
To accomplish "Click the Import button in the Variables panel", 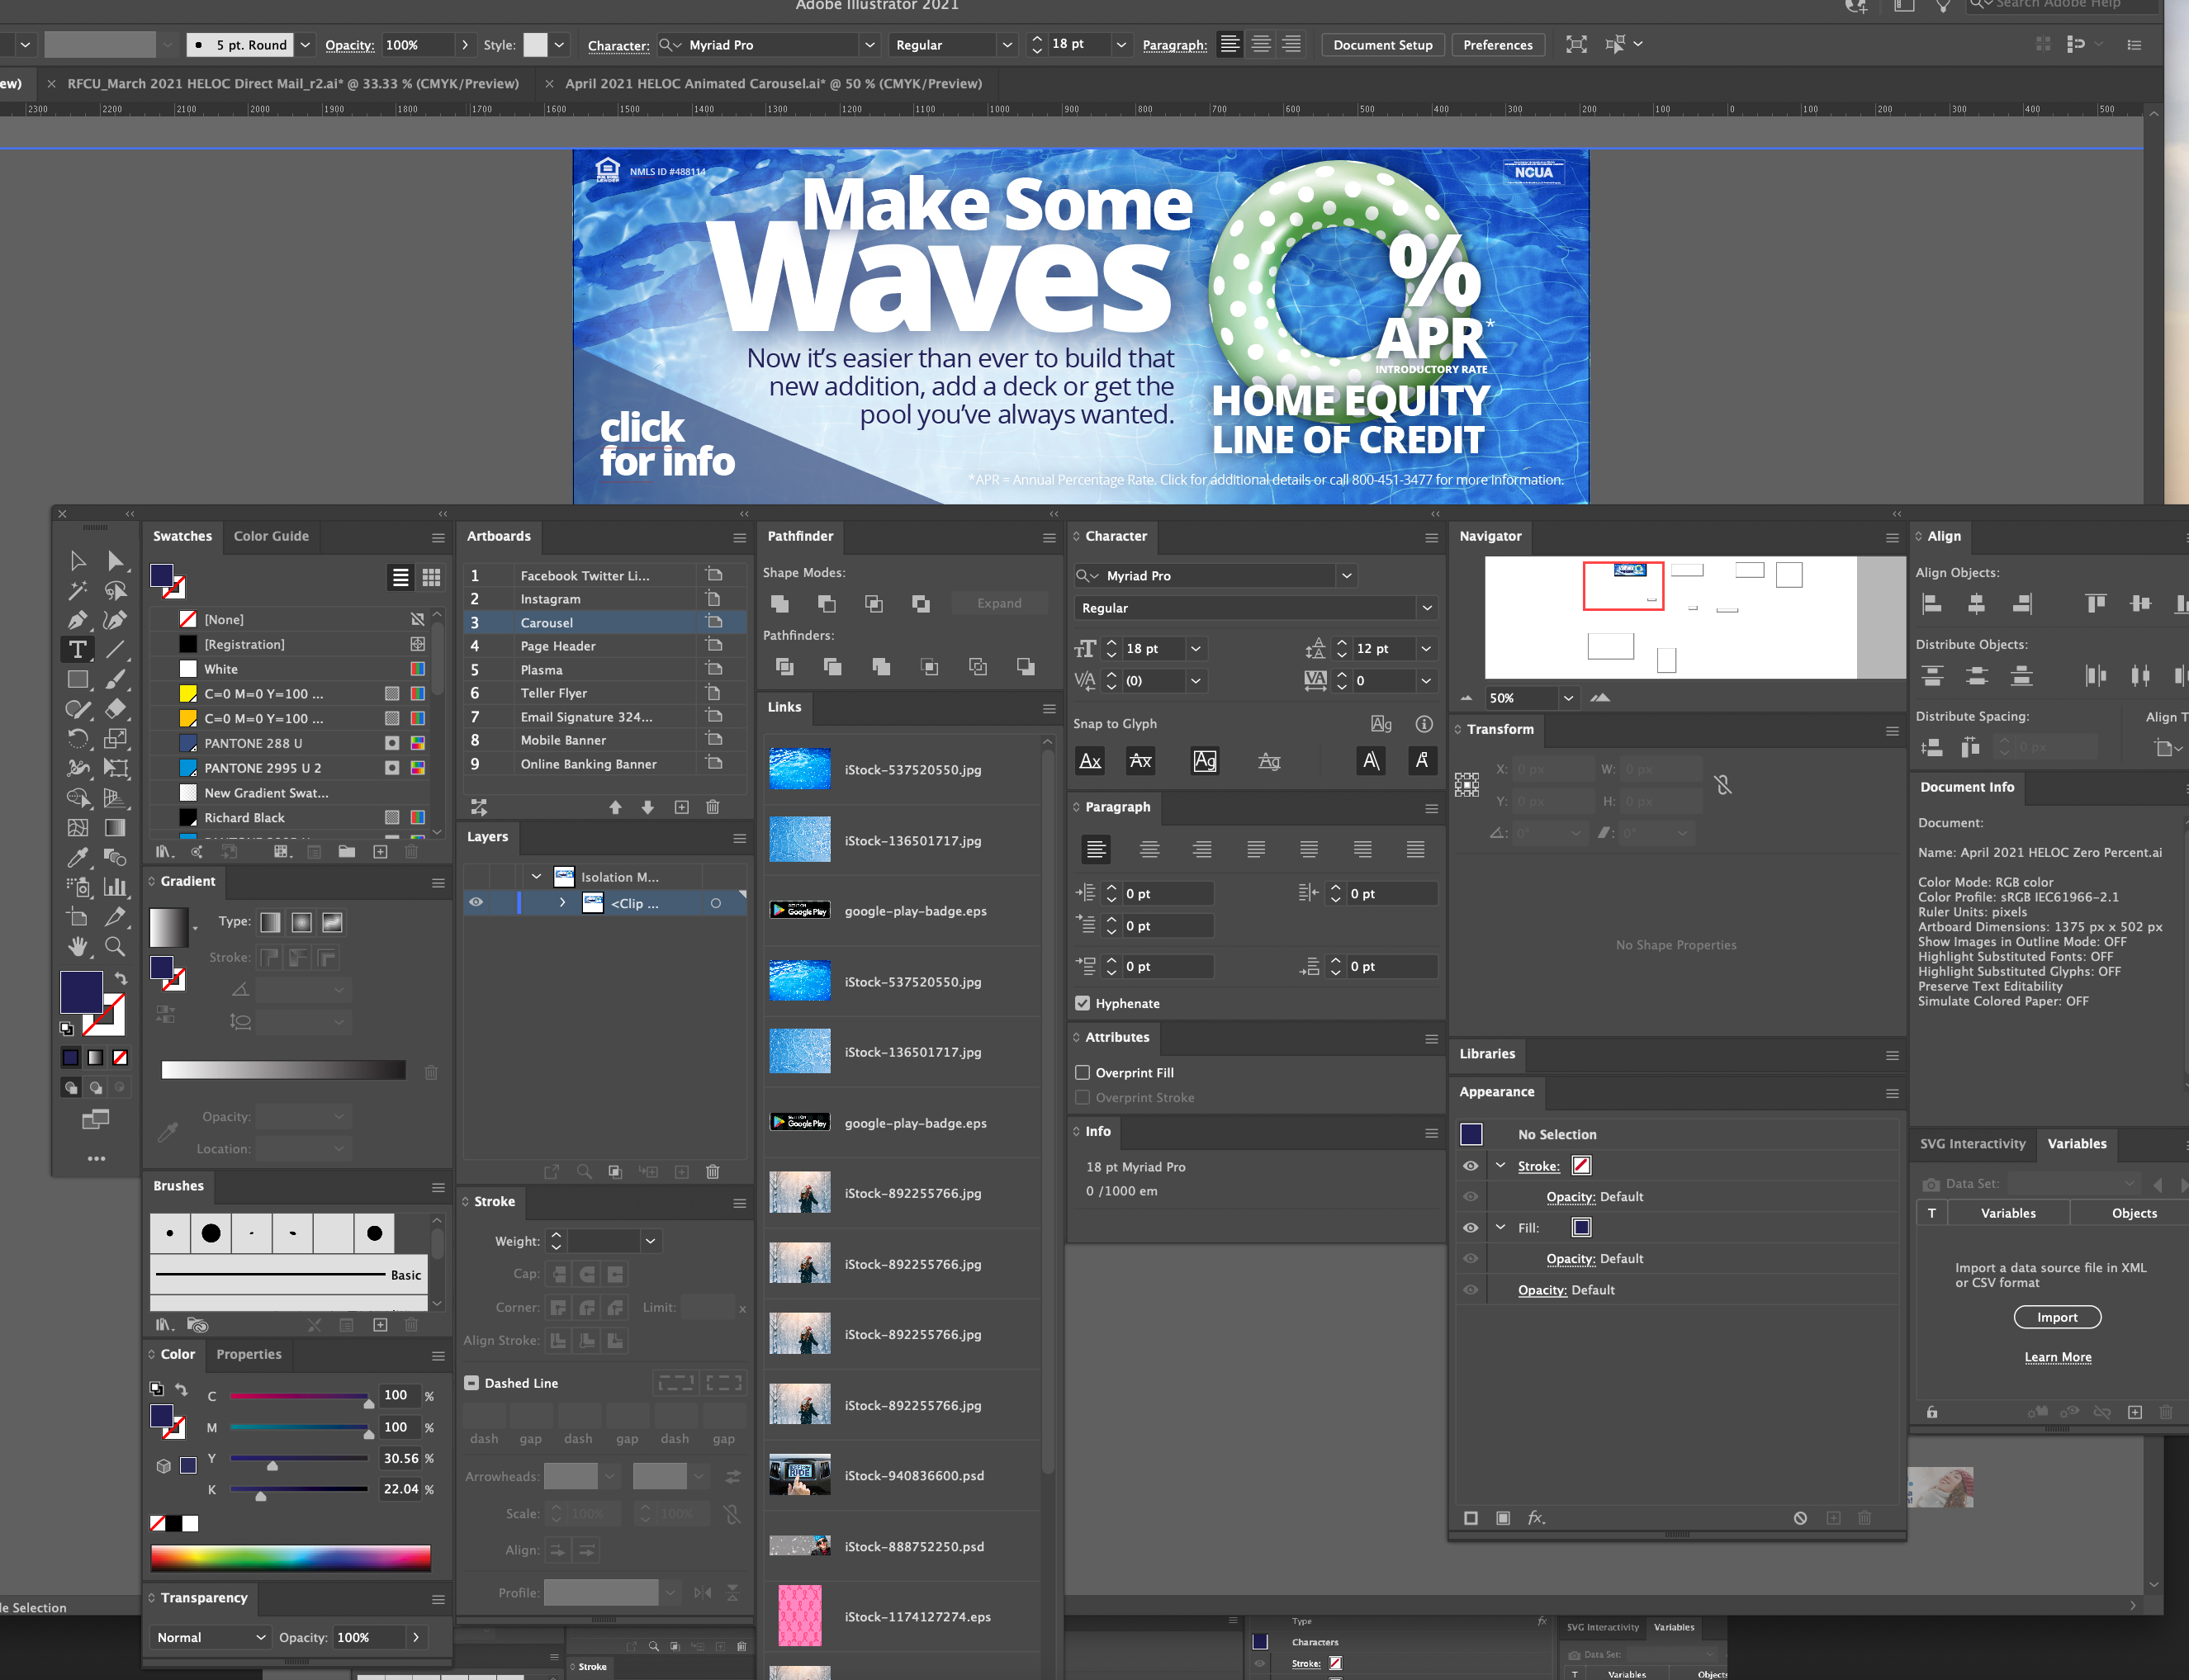I will coord(2057,1317).
